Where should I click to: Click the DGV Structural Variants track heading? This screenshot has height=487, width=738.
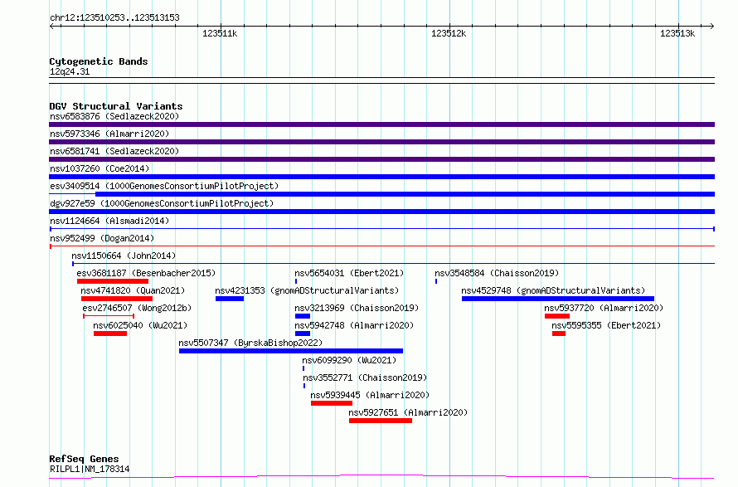[x=116, y=106]
